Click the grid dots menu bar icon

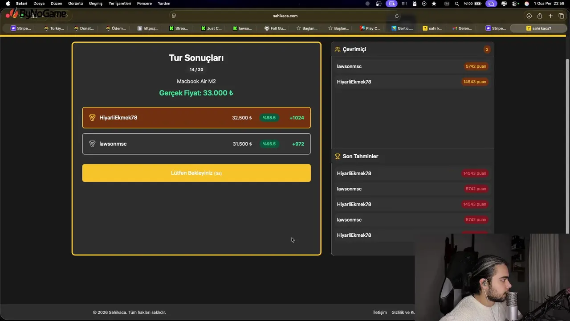404,3
